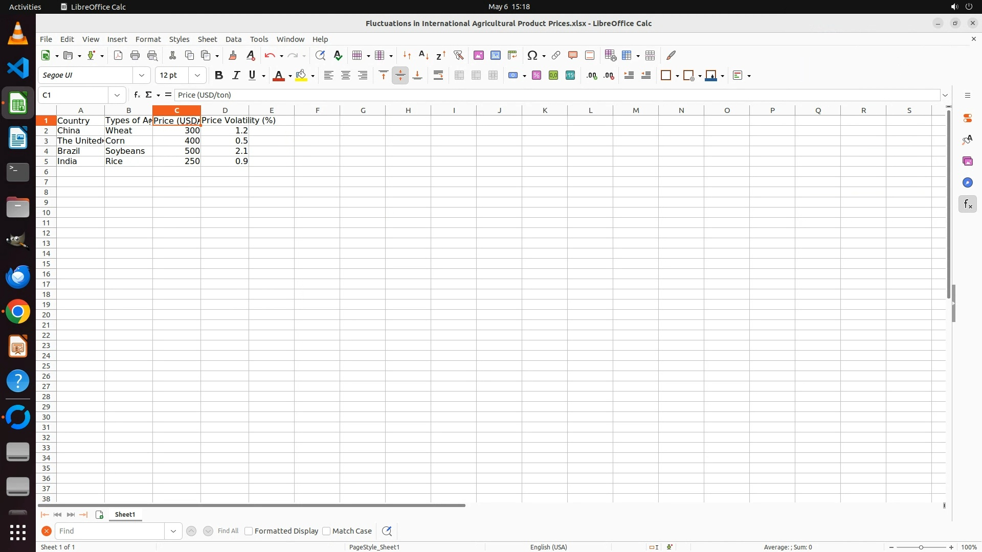Click the Merge and Center Cells icon

(x=459, y=76)
